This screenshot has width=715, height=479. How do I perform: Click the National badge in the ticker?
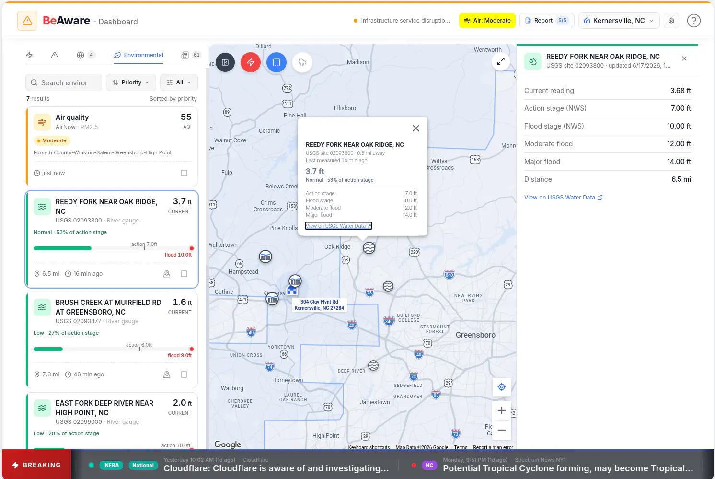pos(143,465)
